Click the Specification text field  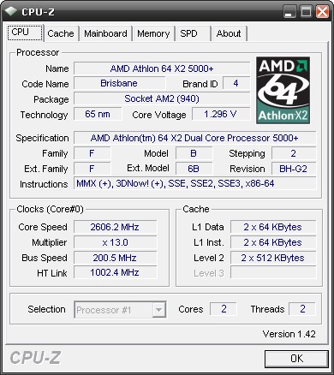click(195, 138)
